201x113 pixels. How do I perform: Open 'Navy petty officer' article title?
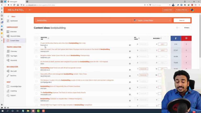tap(64, 74)
